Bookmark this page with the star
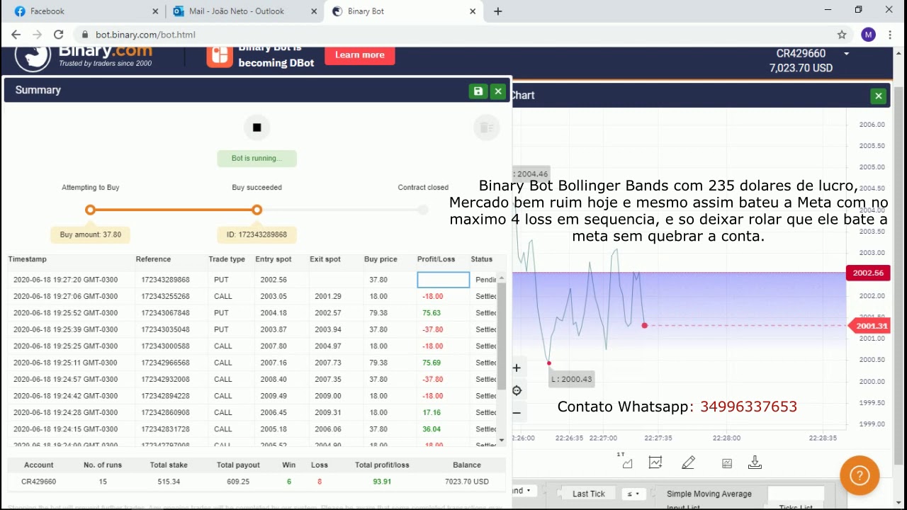The height and width of the screenshot is (510, 907). (x=842, y=34)
